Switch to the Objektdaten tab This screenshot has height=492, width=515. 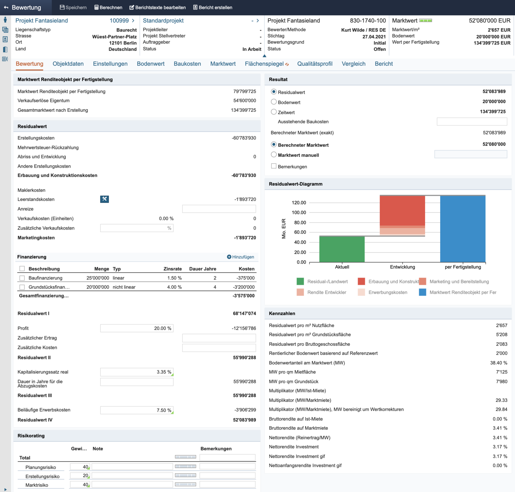click(68, 64)
